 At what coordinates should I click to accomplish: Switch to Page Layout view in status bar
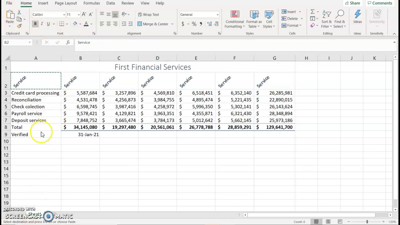point(328,222)
